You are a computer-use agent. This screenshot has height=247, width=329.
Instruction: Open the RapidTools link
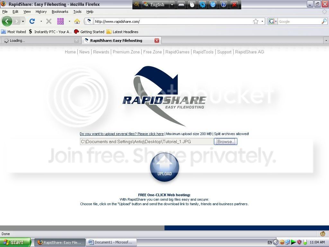click(x=203, y=52)
